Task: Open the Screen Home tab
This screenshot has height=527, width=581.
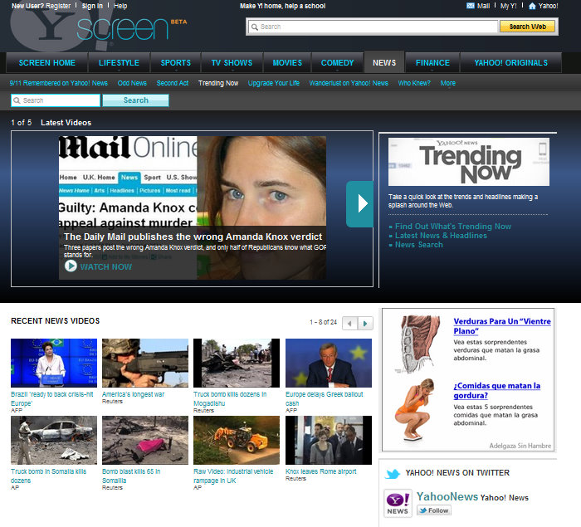Action: (47, 62)
